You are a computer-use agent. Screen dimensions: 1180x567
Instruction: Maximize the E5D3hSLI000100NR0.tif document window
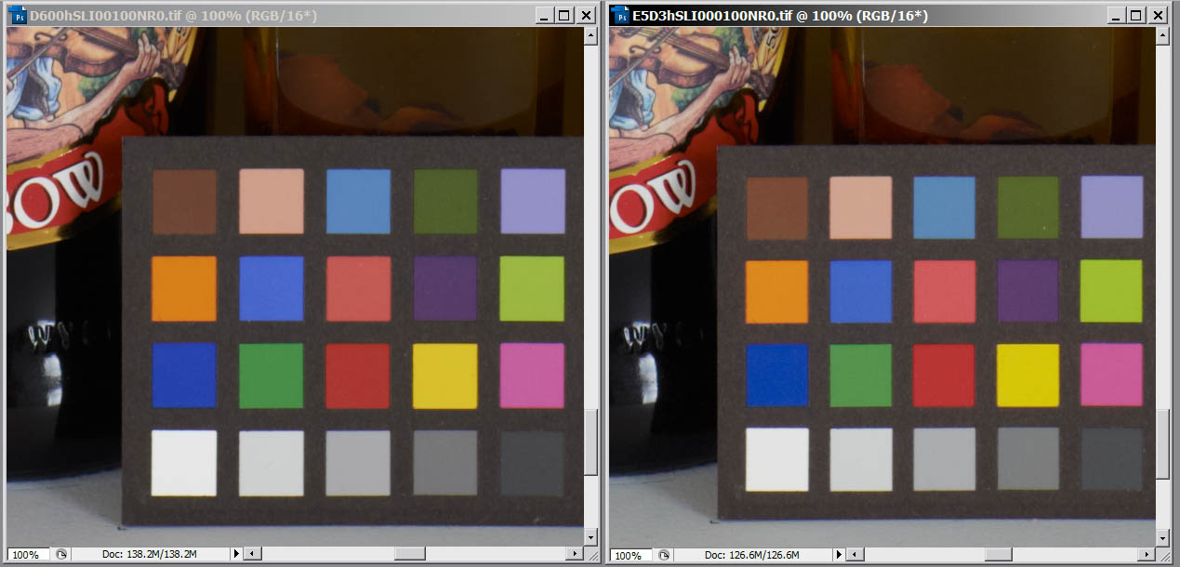coord(1136,16)
